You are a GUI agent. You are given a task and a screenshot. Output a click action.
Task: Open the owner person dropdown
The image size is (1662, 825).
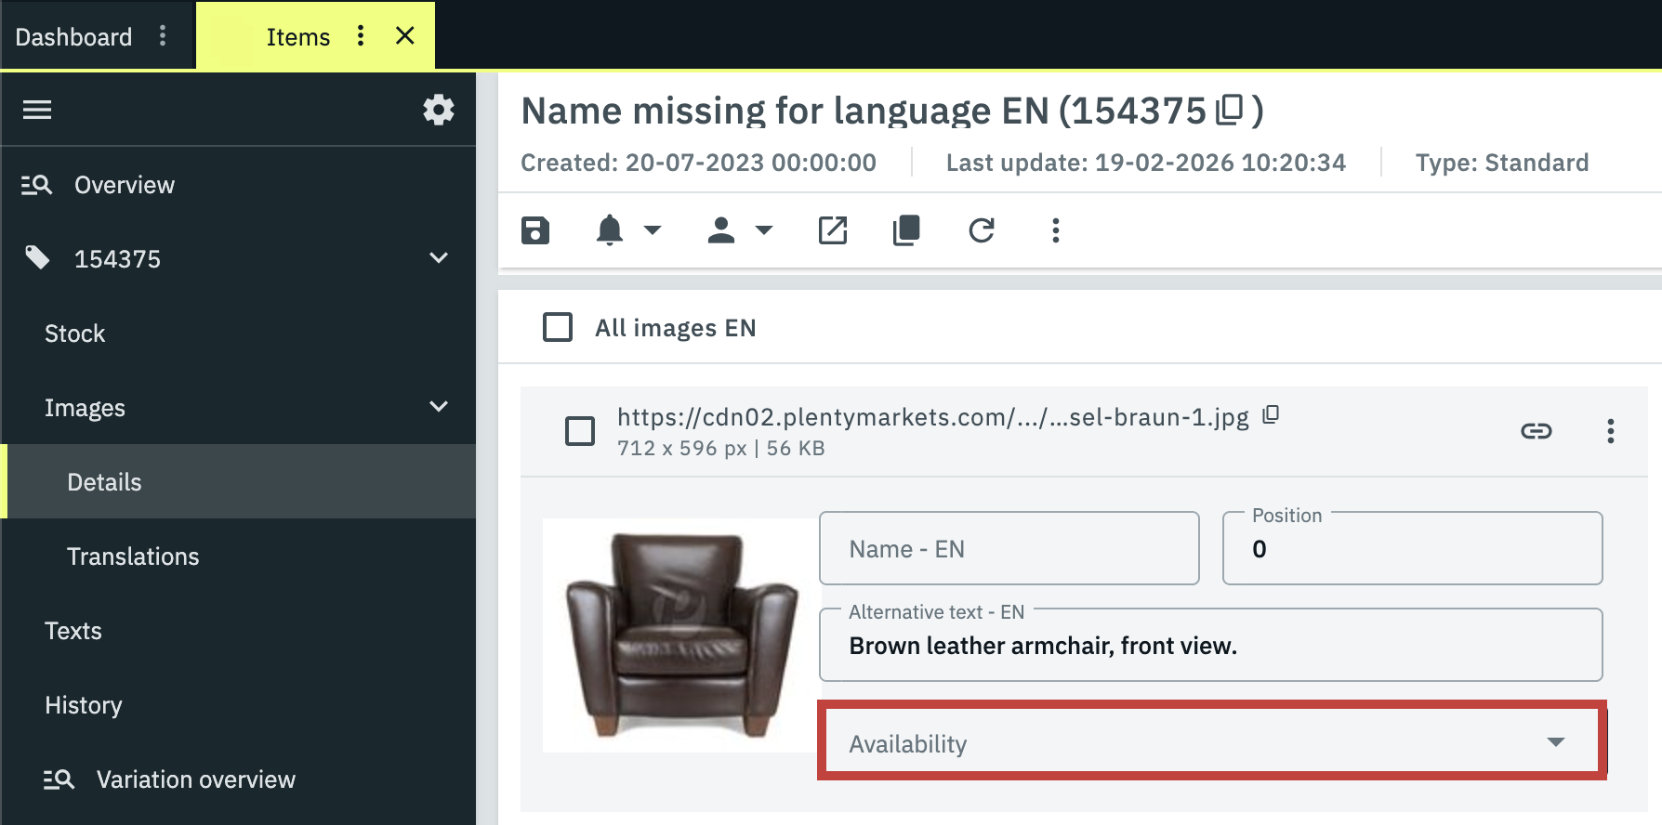[x=739, y=230]
